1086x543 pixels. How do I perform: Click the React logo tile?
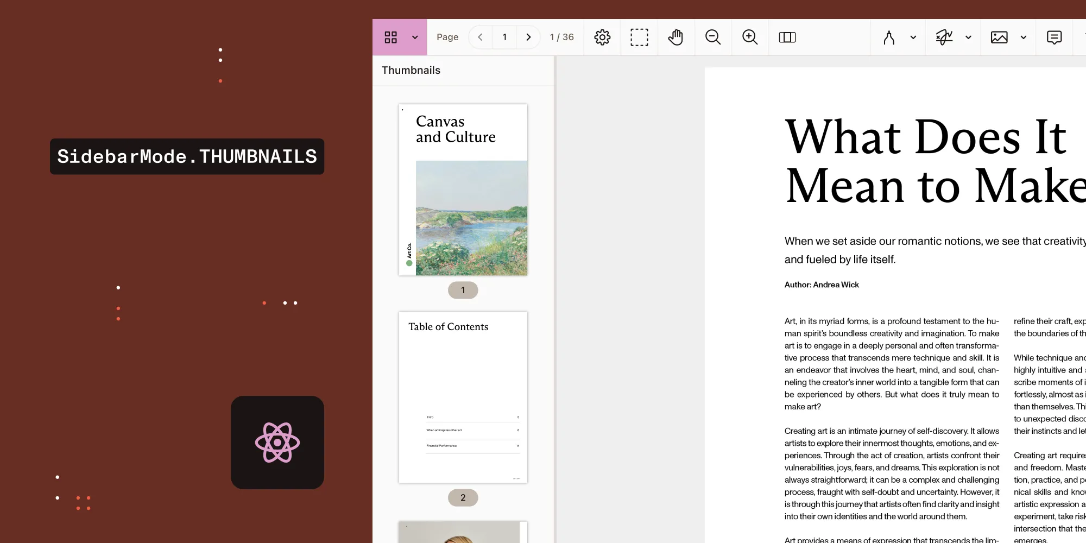[x=277, y=443]
